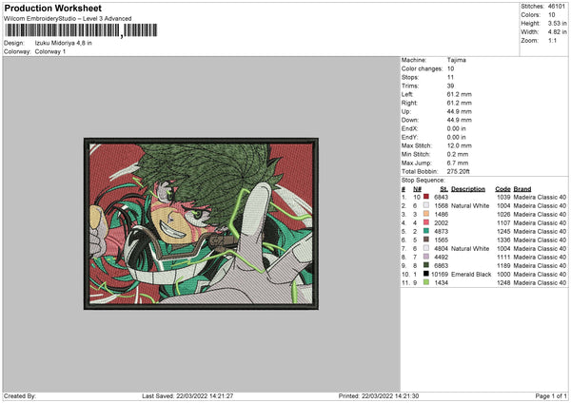Select the teal green swatch for code 1245
Image resolution: width=571 pixels, height=403 pixels.
click(x=426, y=231)
